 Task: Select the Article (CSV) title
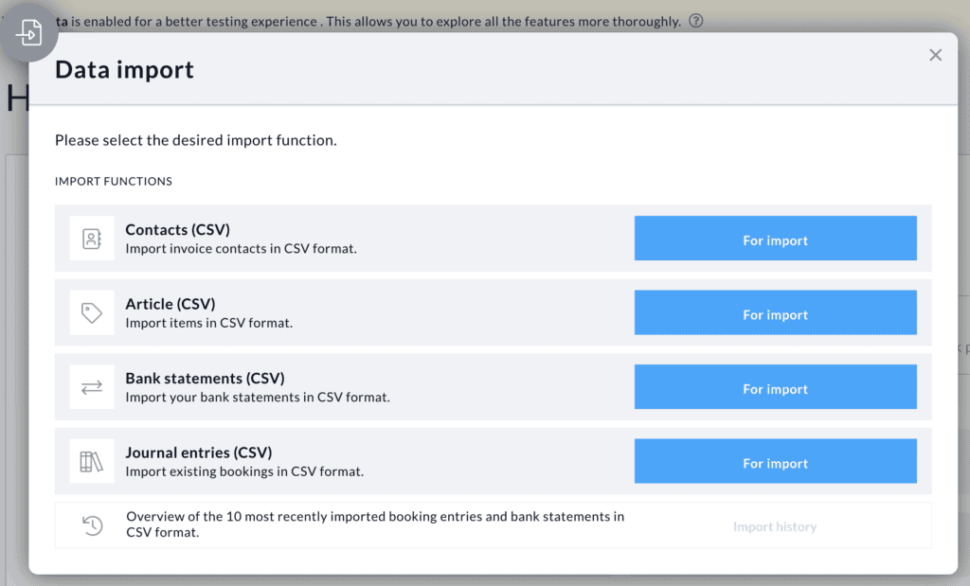[x=171, y=304]
